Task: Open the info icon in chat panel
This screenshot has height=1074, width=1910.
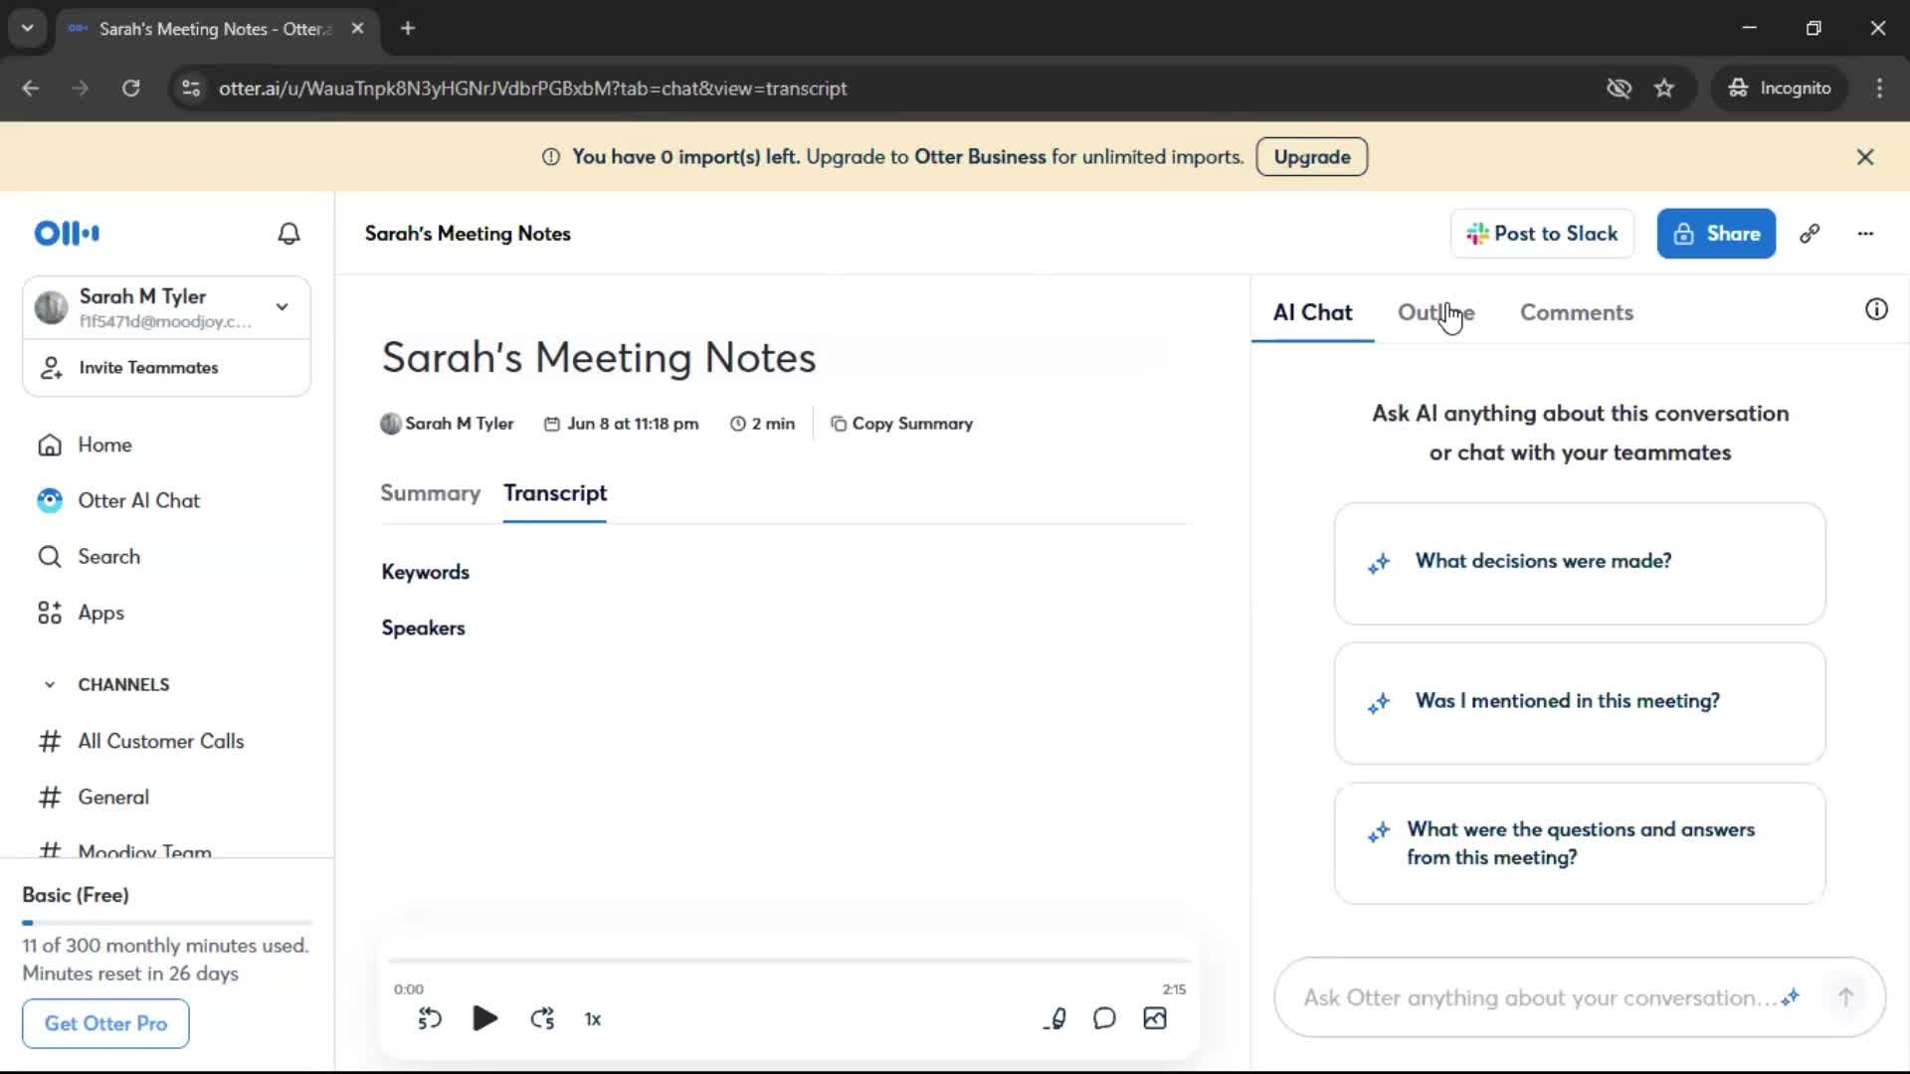Action: [x=1876, y=310]
